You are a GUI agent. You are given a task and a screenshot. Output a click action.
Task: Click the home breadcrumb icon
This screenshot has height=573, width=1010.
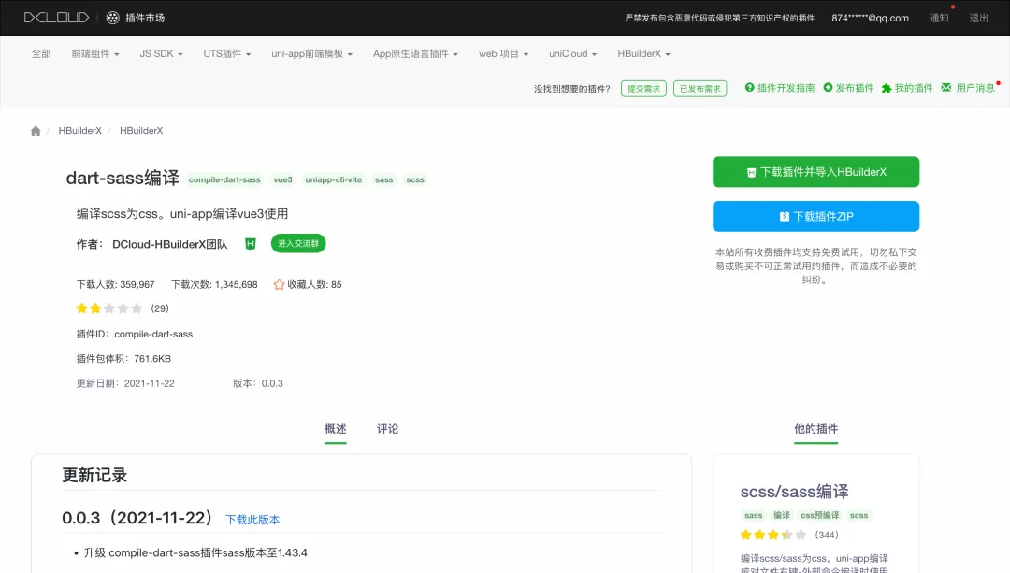pyautogui.click(x=35, y=131)
